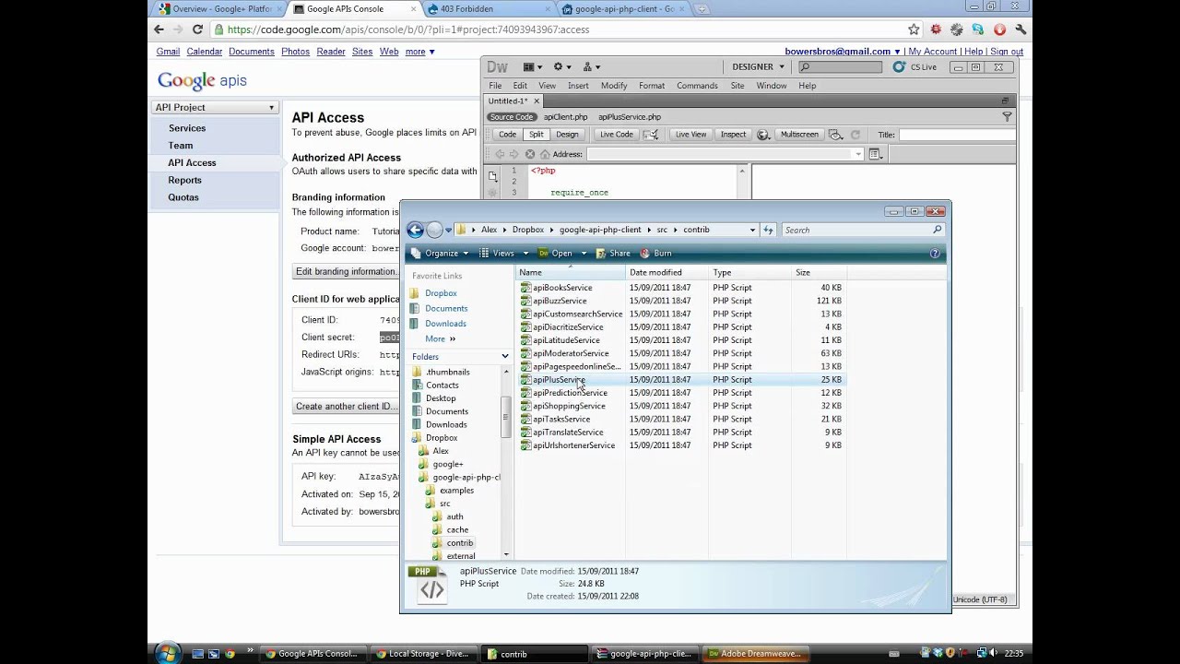
Task: Click the CS Live icon in Dreamweaver
Action: point(899,66)
